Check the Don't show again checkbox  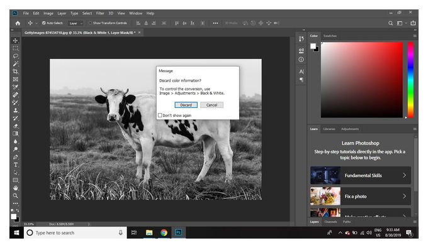click(x=160, y=115)
